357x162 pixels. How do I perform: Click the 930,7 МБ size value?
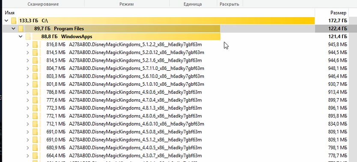point(338,84)
